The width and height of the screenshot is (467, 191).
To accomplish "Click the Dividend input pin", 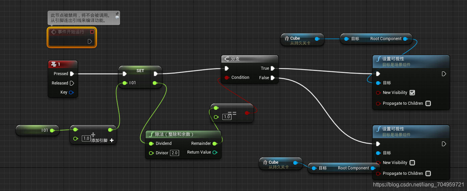I will (151, 144).
